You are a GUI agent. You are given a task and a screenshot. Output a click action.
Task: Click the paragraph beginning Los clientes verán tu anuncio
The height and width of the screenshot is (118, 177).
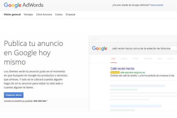point(36,79)
